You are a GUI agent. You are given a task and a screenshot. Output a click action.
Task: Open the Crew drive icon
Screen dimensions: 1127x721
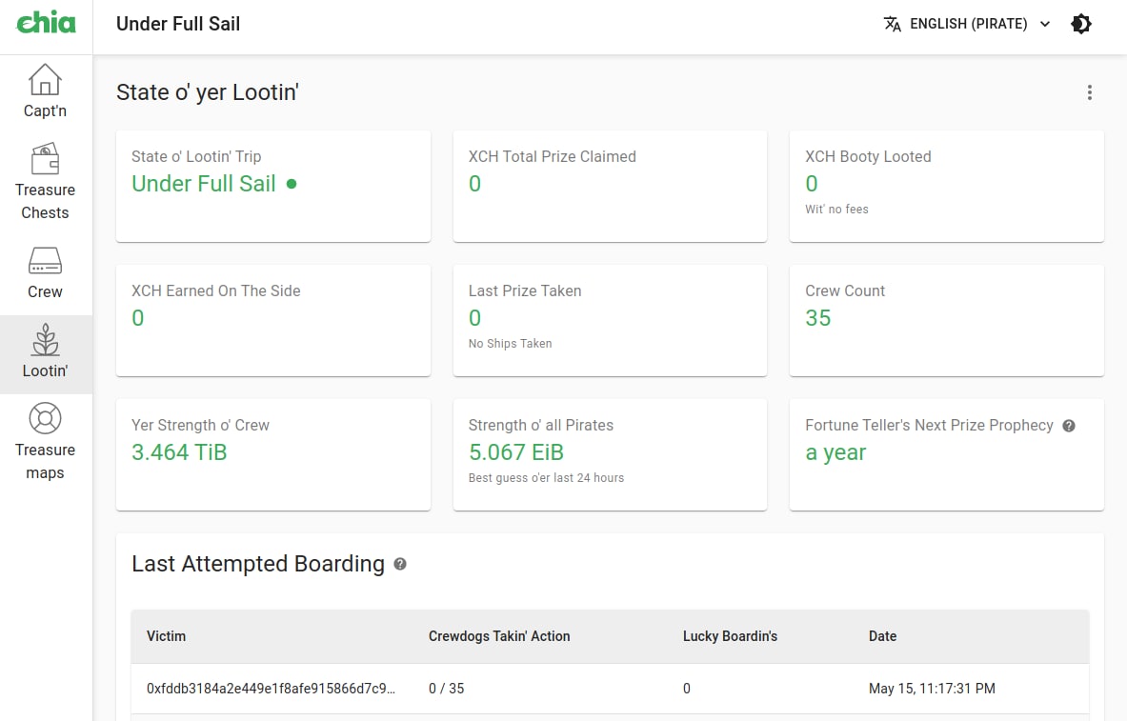46,261
